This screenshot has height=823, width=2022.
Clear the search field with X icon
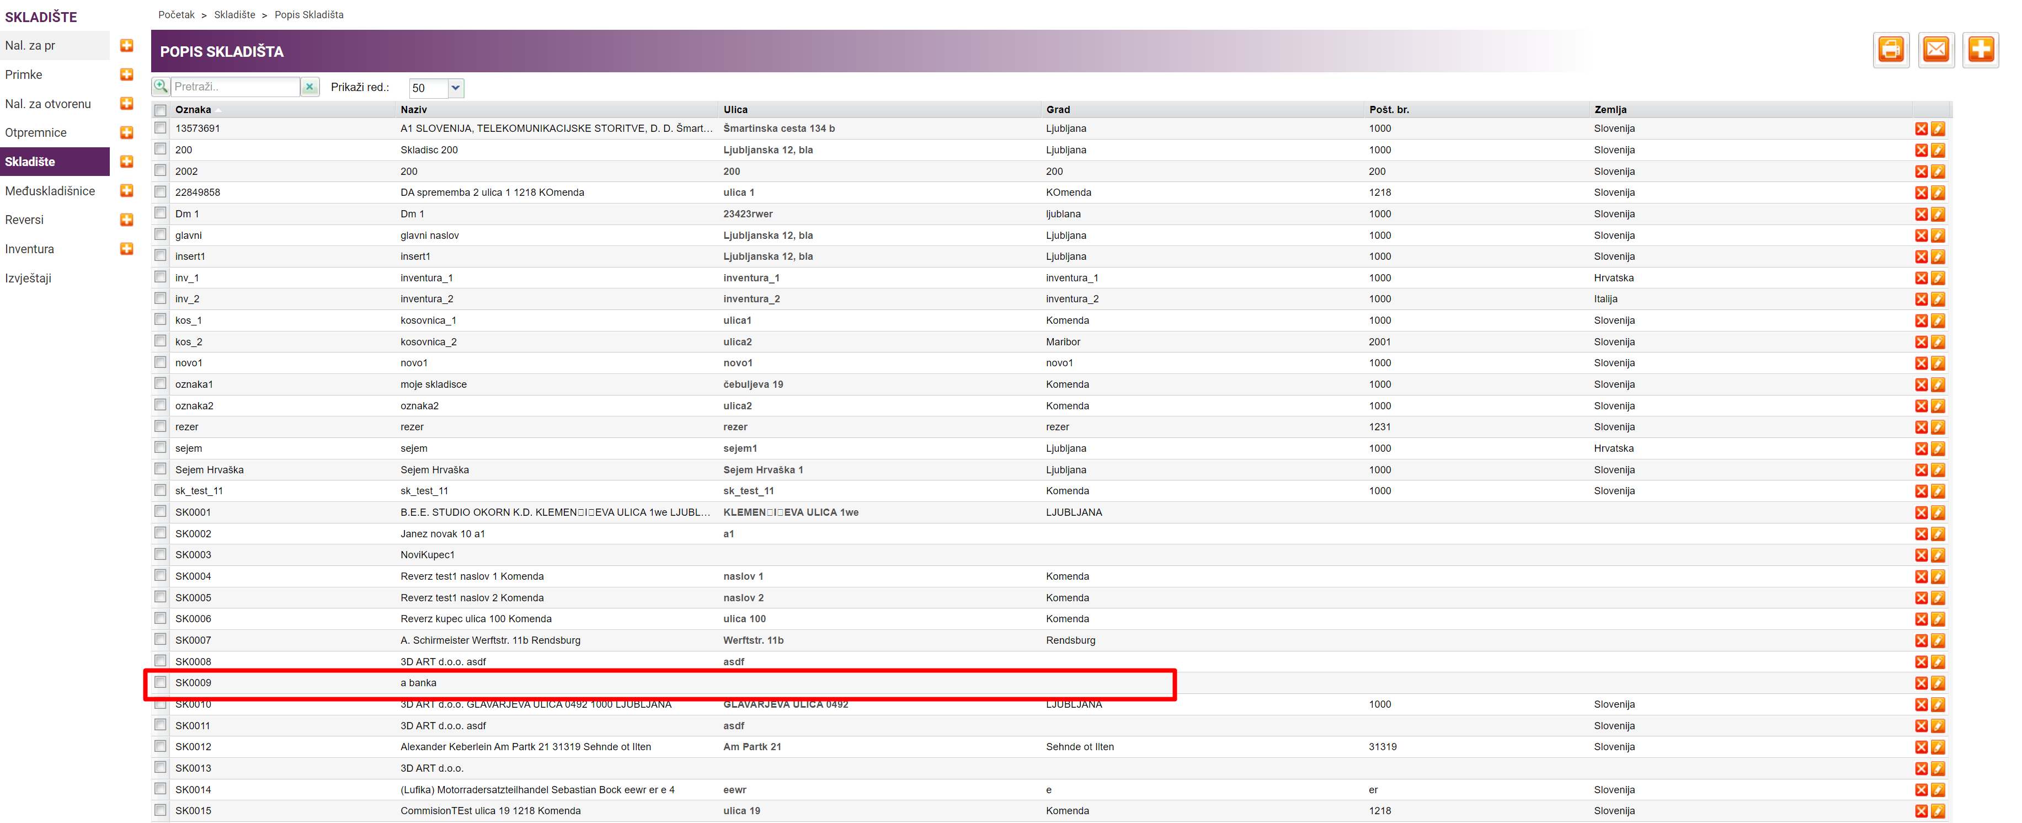(x=310, y=87)
